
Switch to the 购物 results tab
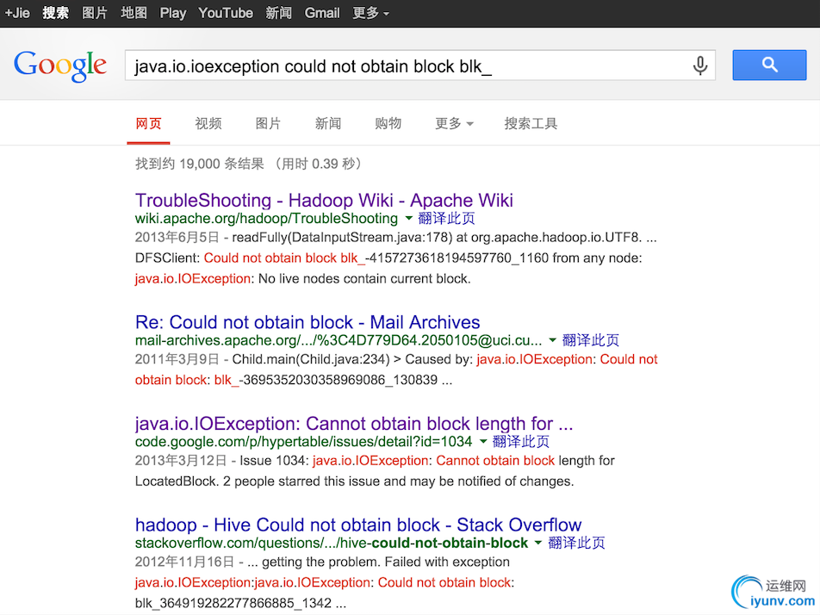(x=388, y=123)
